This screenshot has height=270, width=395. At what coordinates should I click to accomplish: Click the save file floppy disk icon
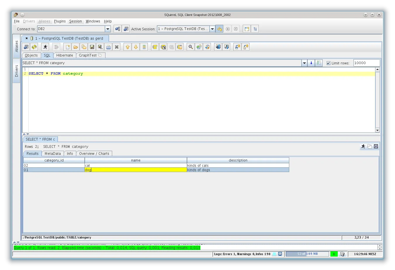pyautogui.click(x=92, y=47)
